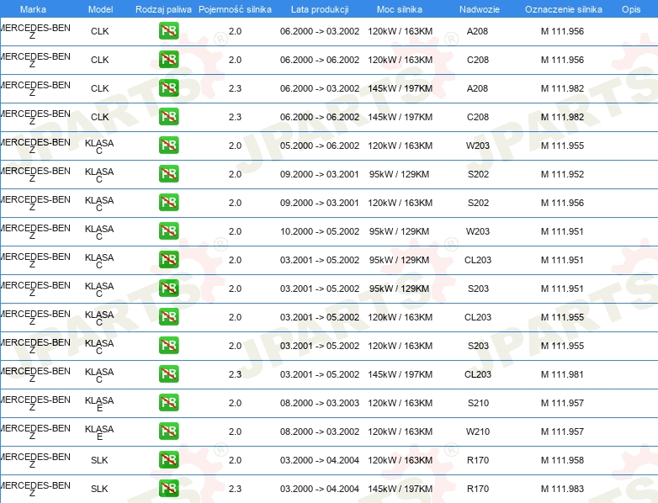Click the Rodzaj paliwa column header
658x503 pixels.
(163, 9)
